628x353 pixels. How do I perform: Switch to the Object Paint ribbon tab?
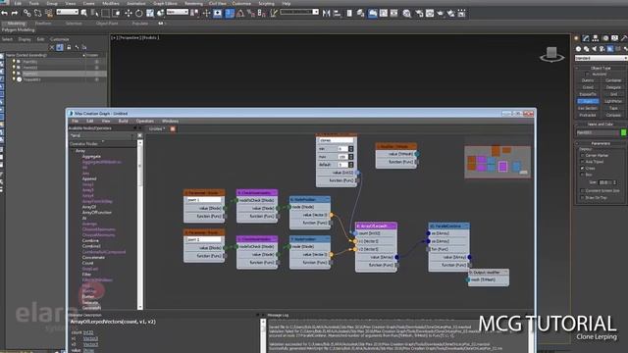(x=107, y=24)
